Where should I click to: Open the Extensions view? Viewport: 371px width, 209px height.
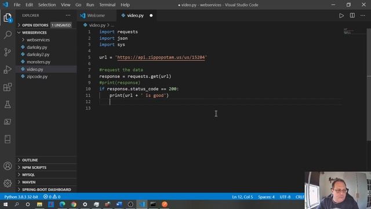coord(8,87)
